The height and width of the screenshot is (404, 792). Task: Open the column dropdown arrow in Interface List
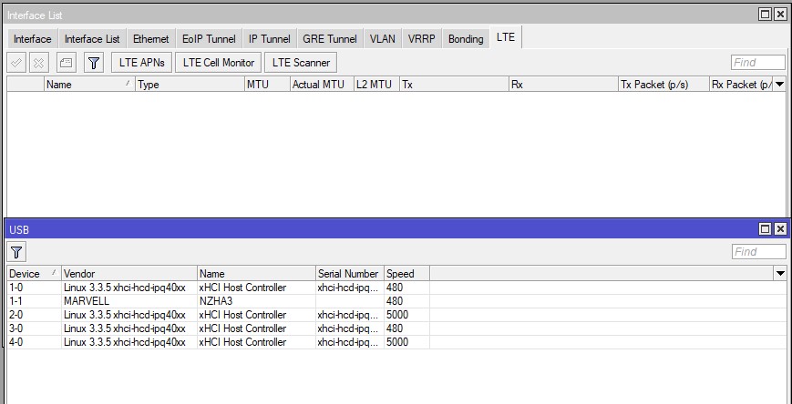tap(780, 85)
